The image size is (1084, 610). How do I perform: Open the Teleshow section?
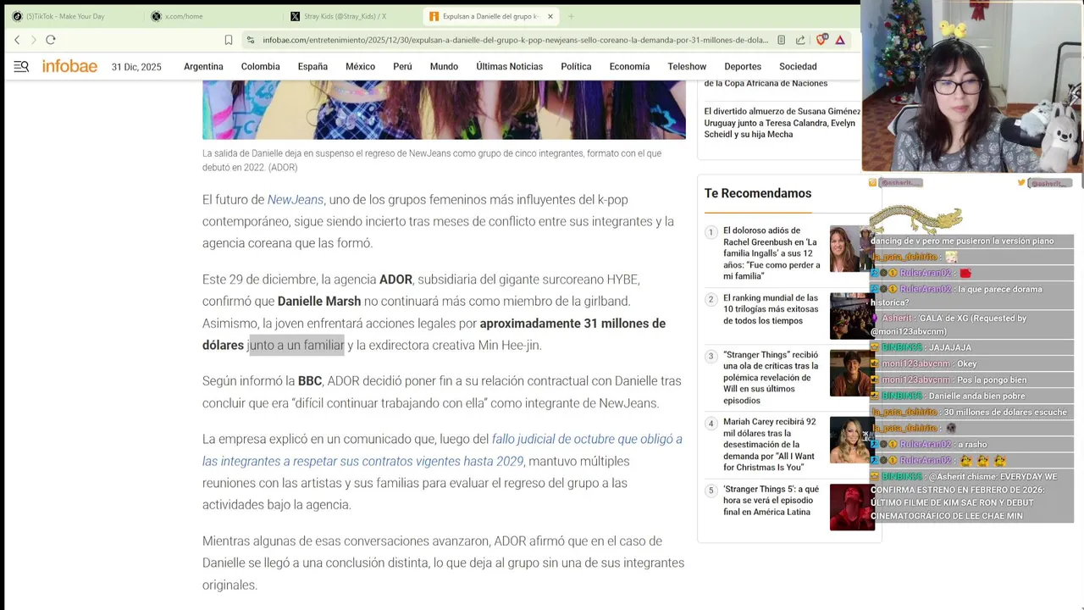point(687,66)
